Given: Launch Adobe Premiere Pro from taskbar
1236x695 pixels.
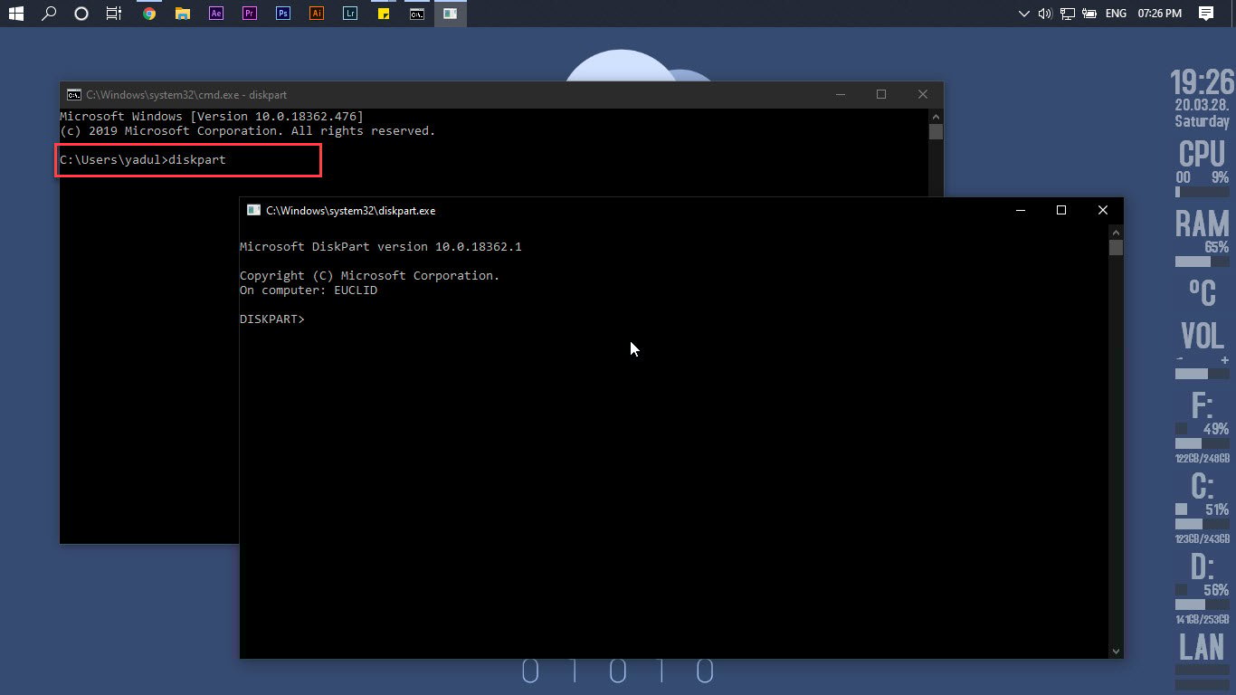Looking at the screenshot, I should point(250,14).
